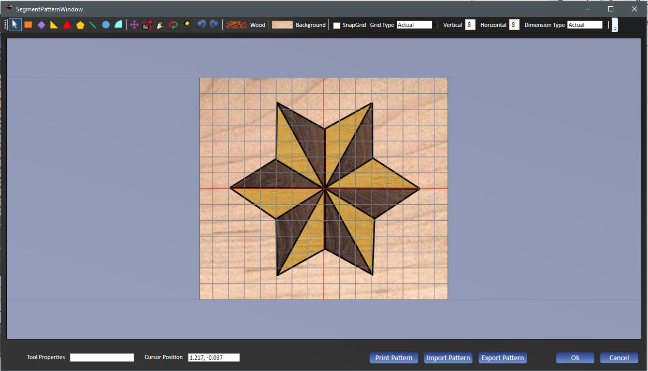
Task: Click the Export Pattern button
Action: coord(502,358)
